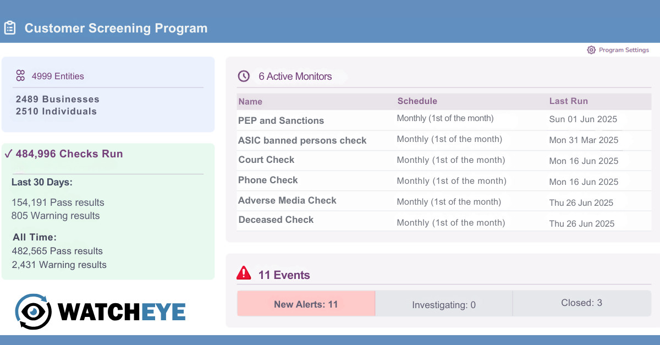Sort by the Schedule column header

pyautogui.click(x=417, y=101)
